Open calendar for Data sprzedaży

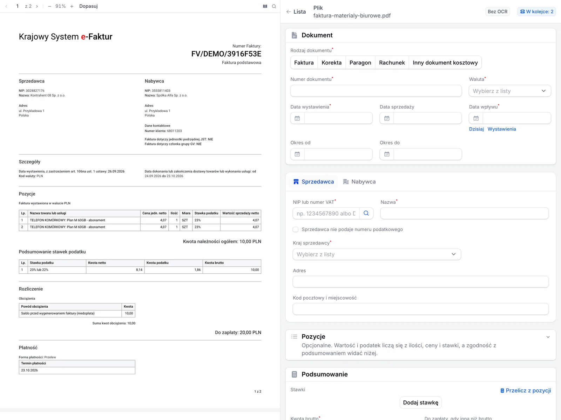pyautogui.click(x=387, y=118)
